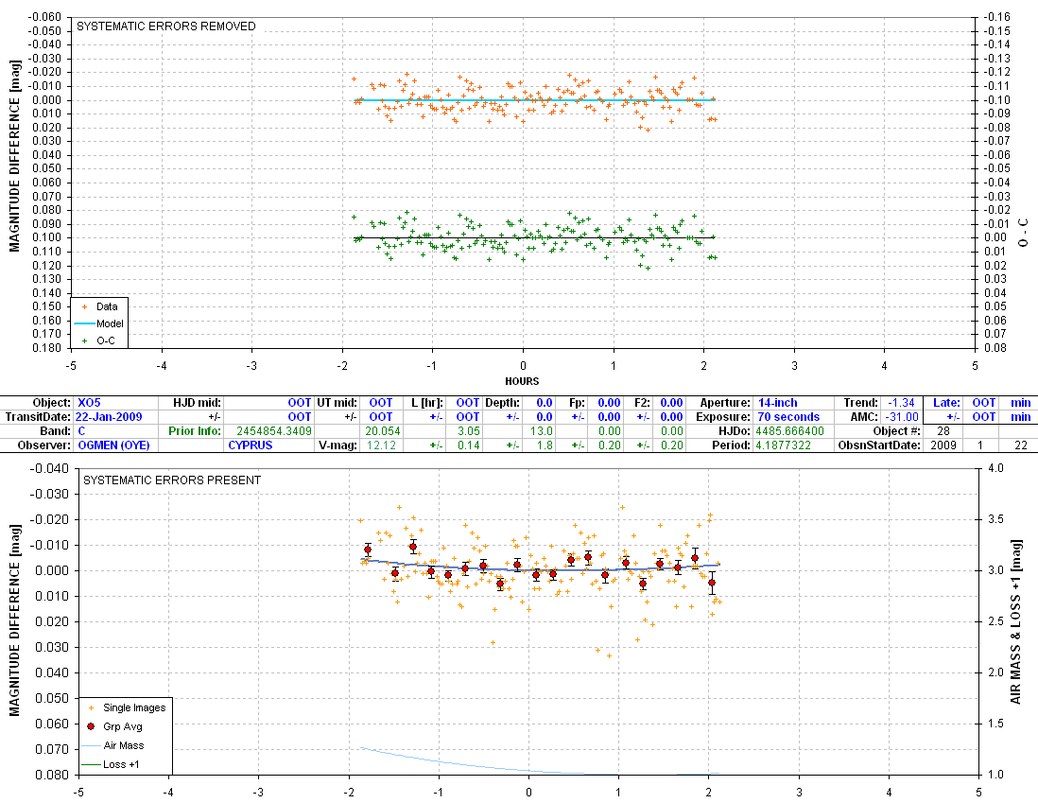
Task: Click the Exposure label cell
Action: pos(723,417)
